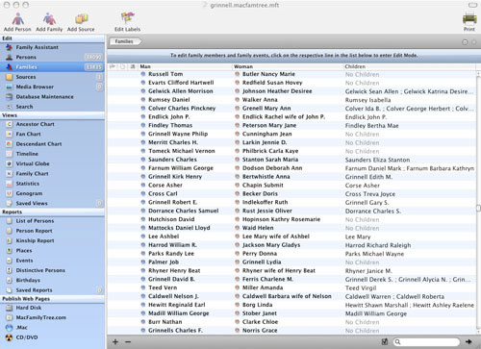481x349 pixels.
Task: Open the Descendant Chart view
Action: click(52, 144)
